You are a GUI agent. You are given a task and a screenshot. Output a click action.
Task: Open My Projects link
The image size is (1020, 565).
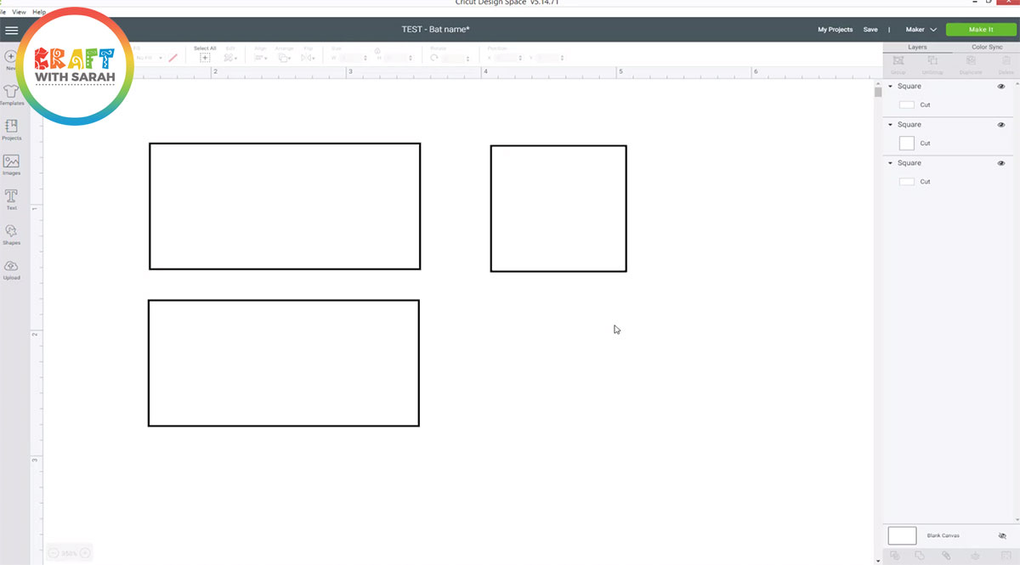coord(835,30)
